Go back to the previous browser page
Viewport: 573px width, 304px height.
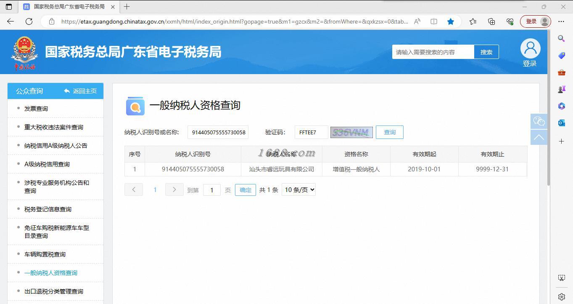coord(11,21)
